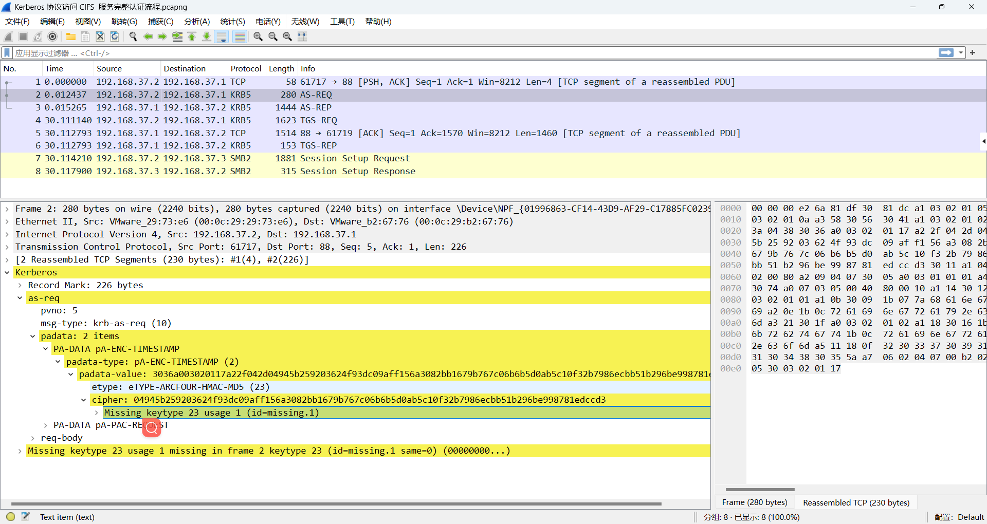The width and height of the screenshot is (987, 524).
Task: Click the expert information circle in status bar
Action: pyautogui.click(x=11, y=517)
